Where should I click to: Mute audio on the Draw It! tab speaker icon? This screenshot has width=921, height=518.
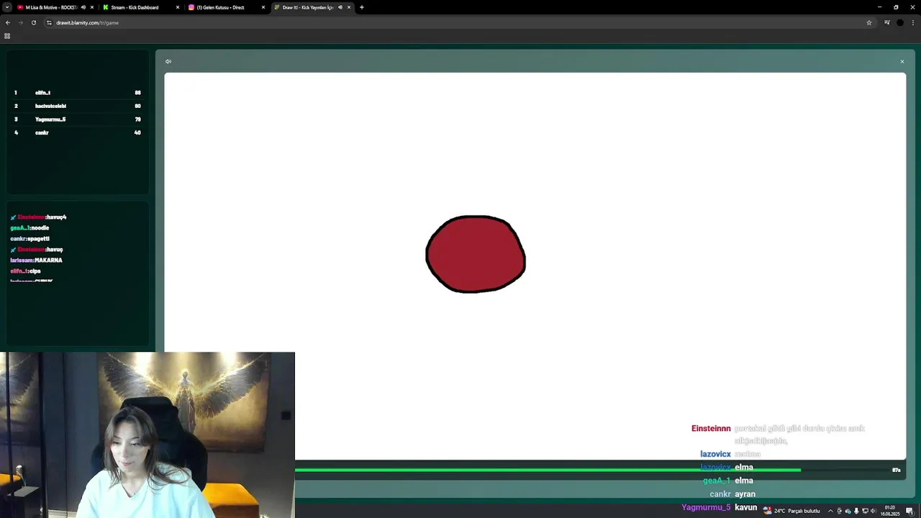[x=340, y=7]
